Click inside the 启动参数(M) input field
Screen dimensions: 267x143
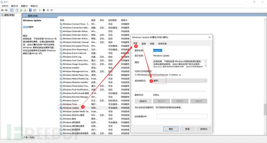[x=182, y=116]
